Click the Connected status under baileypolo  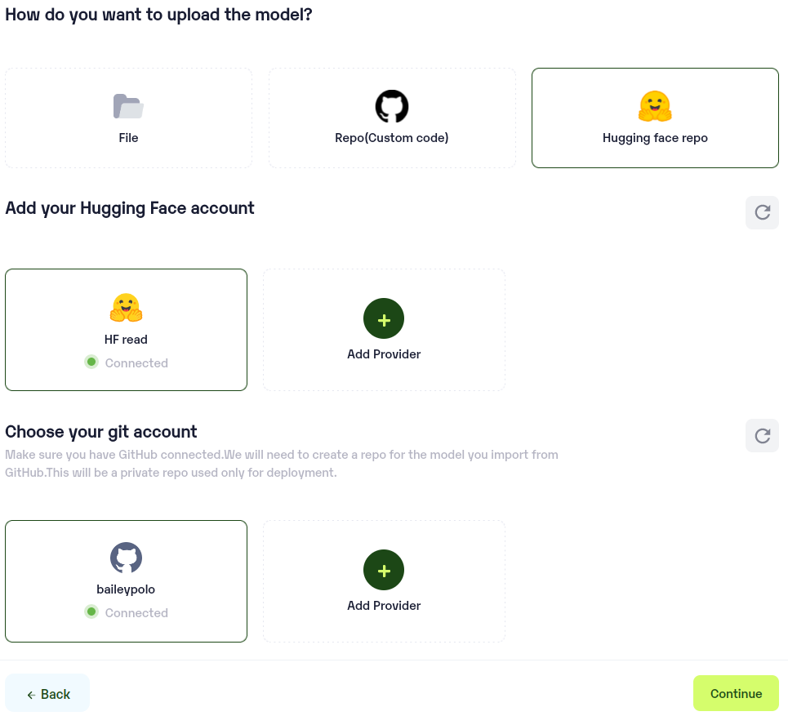tap(136, 613)
